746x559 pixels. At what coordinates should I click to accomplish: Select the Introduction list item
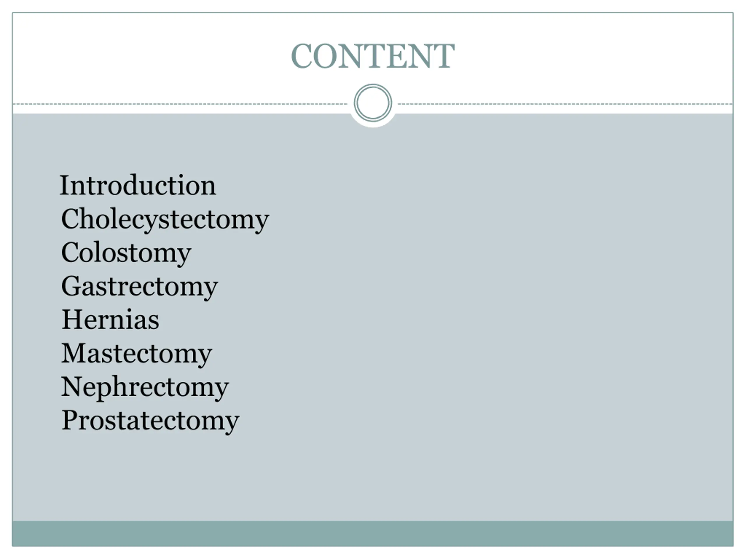click(x=138, y=185)
